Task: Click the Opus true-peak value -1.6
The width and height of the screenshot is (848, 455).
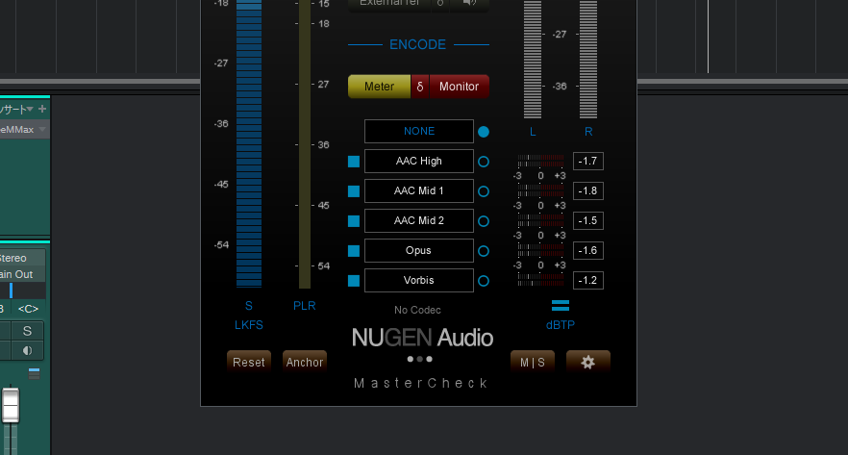Action: 587,250
